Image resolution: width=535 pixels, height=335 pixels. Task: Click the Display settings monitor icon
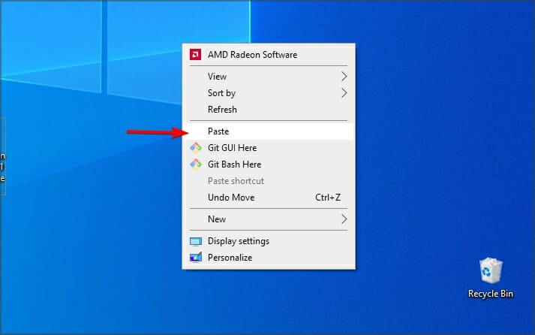click(196, 241)
